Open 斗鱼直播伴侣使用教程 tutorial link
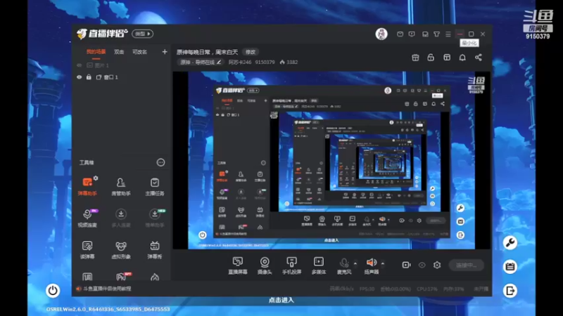Image resolution: width=563 pixels, height=316 pixels. (107, 289)
